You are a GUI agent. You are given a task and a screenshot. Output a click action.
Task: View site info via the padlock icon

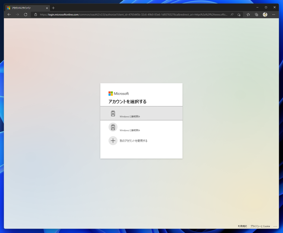point(36,15)
